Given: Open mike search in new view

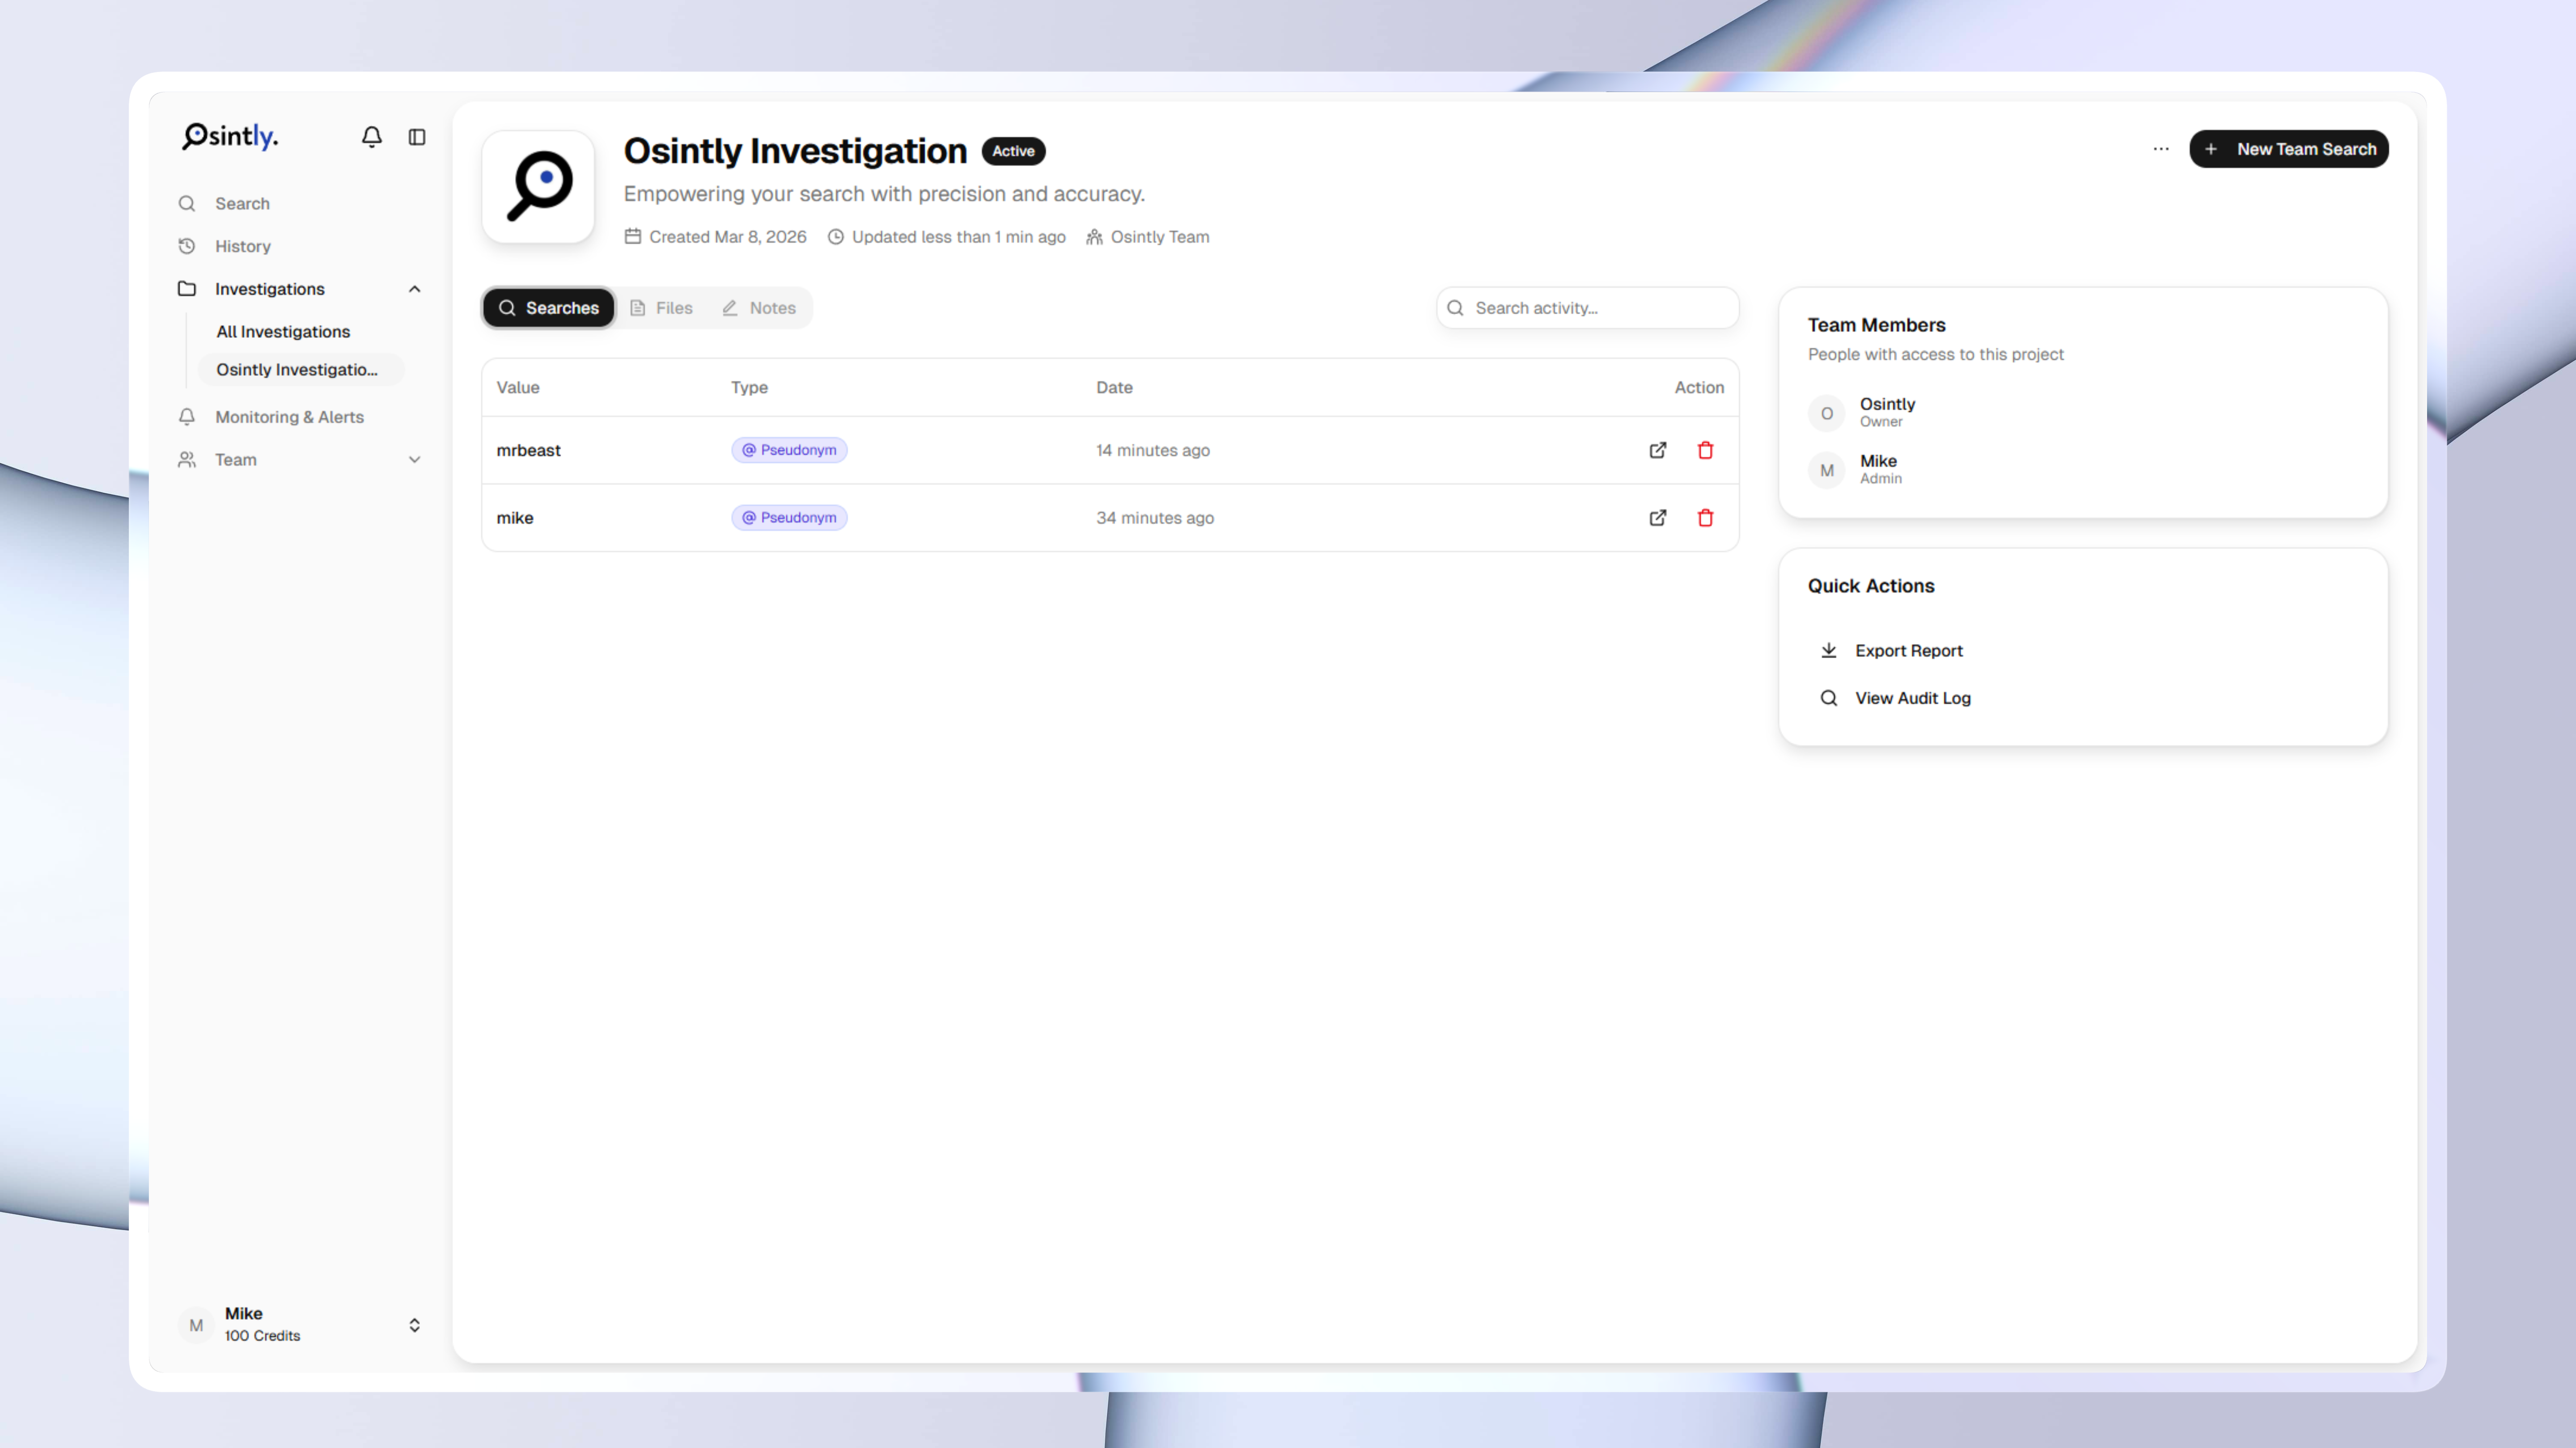Looking at the screenshot, I should coord(1657,518).
